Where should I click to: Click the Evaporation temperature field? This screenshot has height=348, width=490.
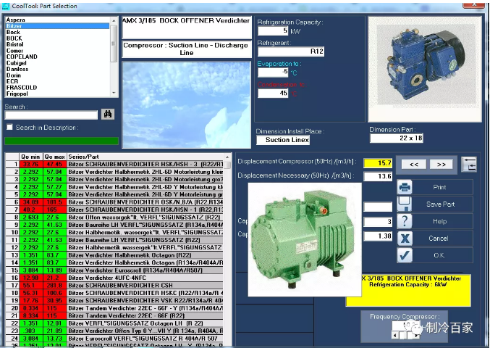point(273,72)
